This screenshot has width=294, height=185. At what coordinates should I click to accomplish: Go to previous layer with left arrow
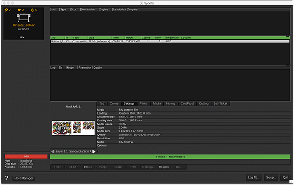pos(53,151)
